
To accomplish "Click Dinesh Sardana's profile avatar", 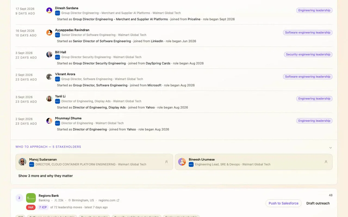I will (49, 10).
